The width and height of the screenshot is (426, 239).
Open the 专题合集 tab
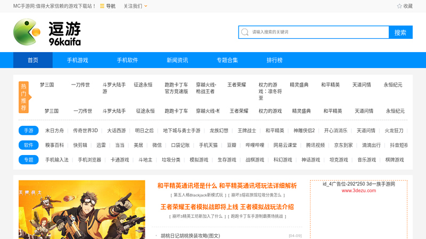(x=227, y=60)
